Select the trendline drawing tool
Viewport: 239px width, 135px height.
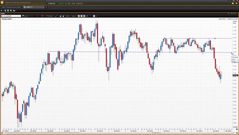click(56, 16)
